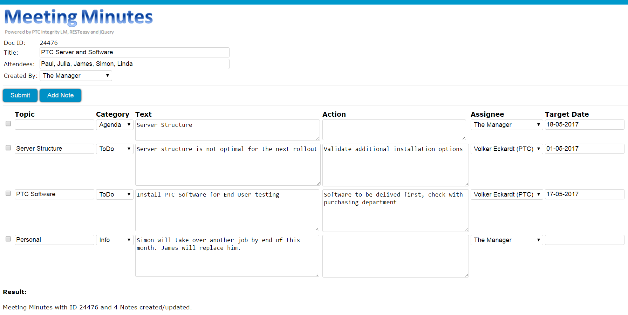
Task: Edit the Personal topic field
Action: (54, 240)
